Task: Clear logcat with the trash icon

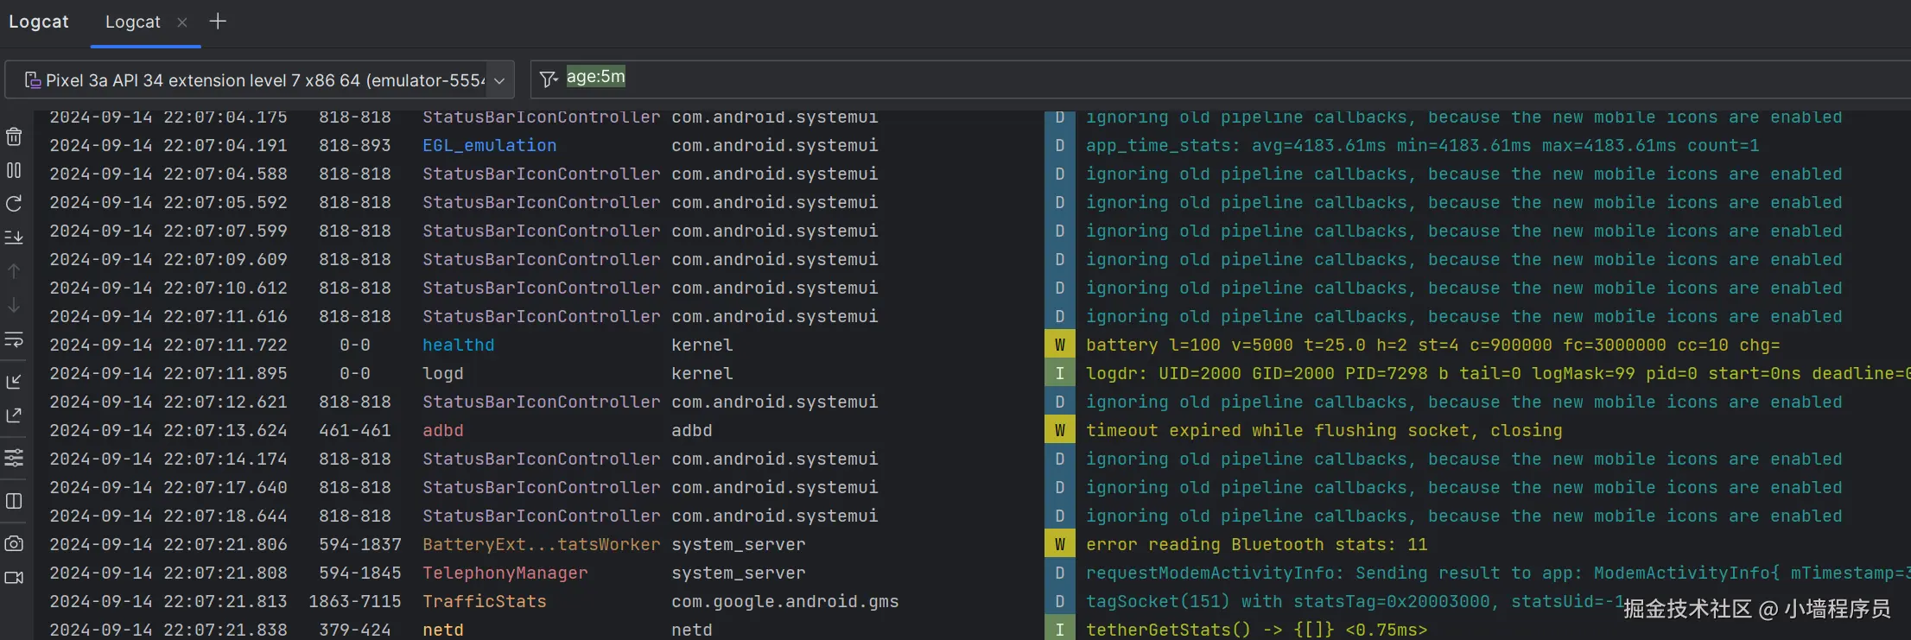Action: point(14,136)
